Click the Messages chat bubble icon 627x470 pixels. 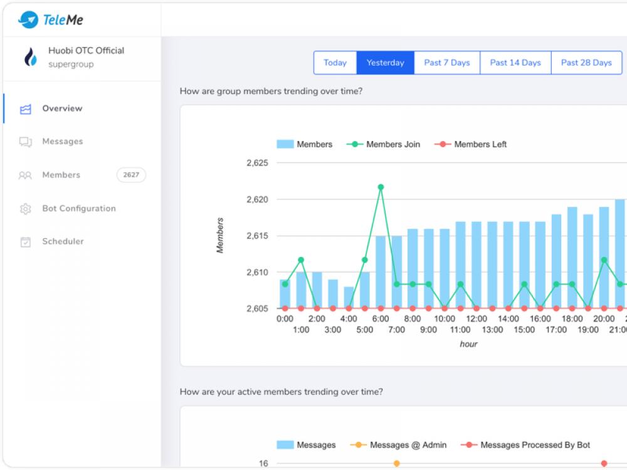coord(26,142)
